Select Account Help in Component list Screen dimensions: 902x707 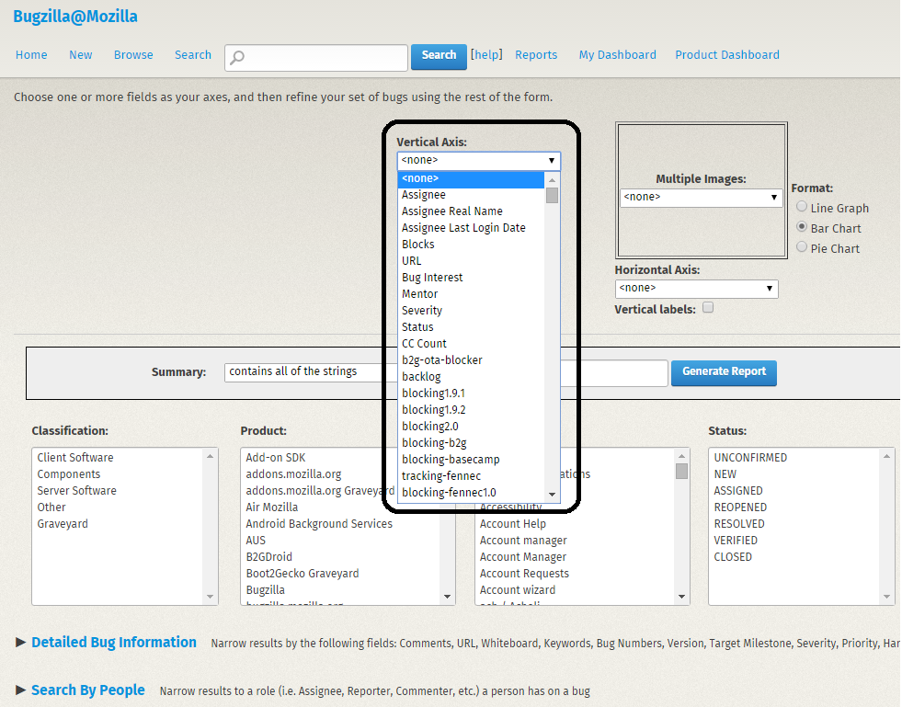[576, 524]
